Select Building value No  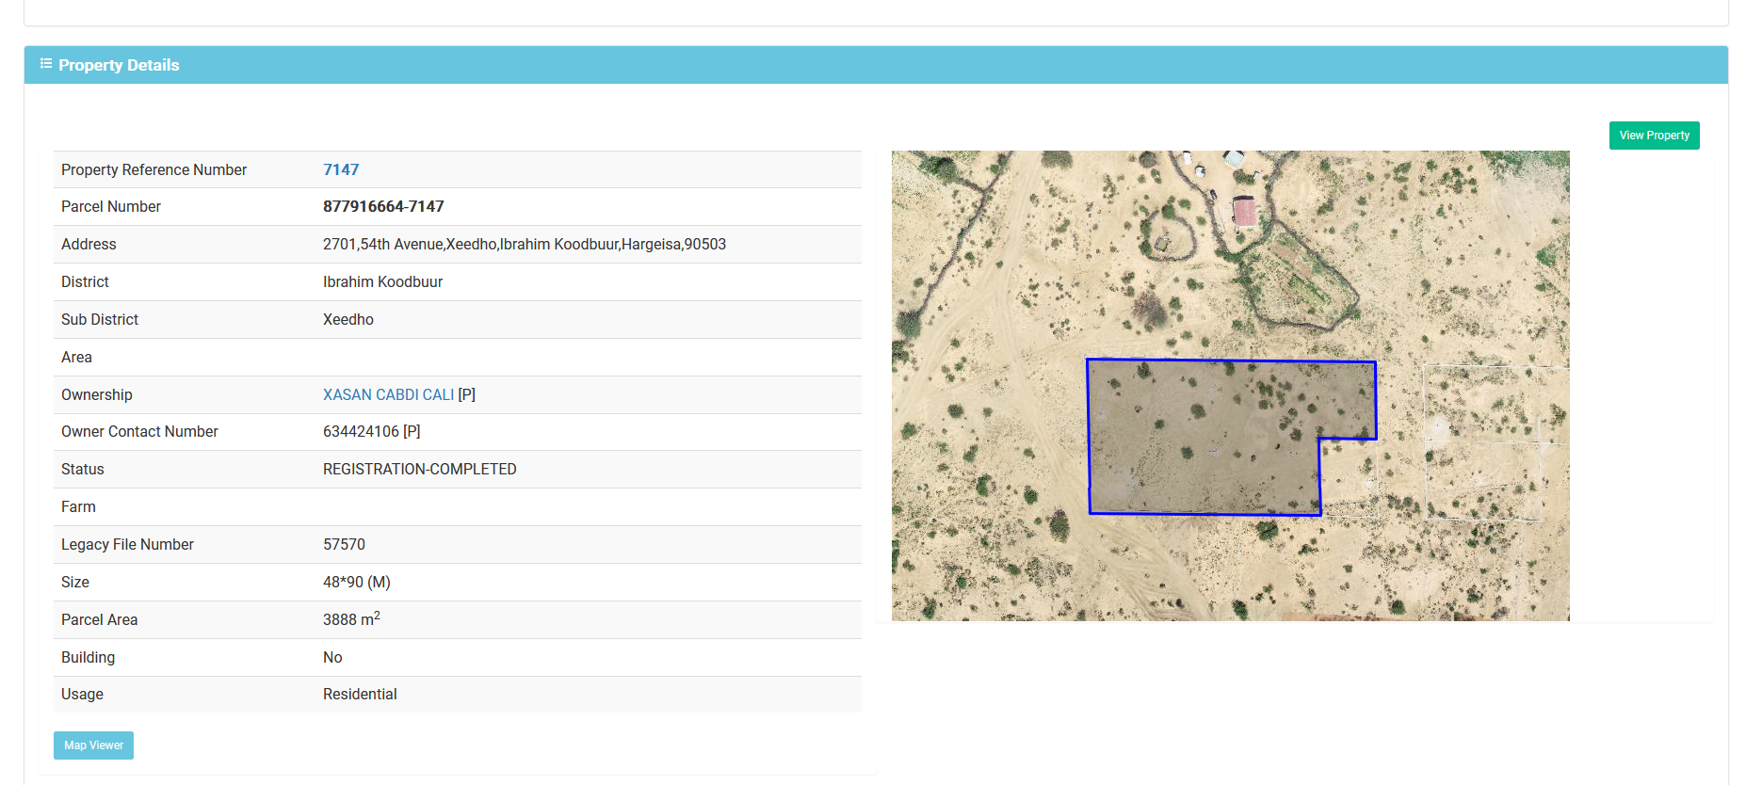click(332, 657)
